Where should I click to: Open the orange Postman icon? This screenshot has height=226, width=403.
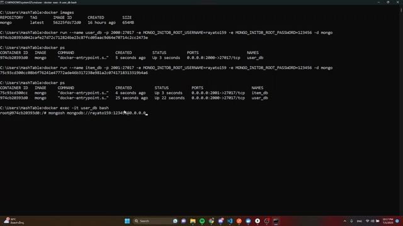[x=239, y=221]
